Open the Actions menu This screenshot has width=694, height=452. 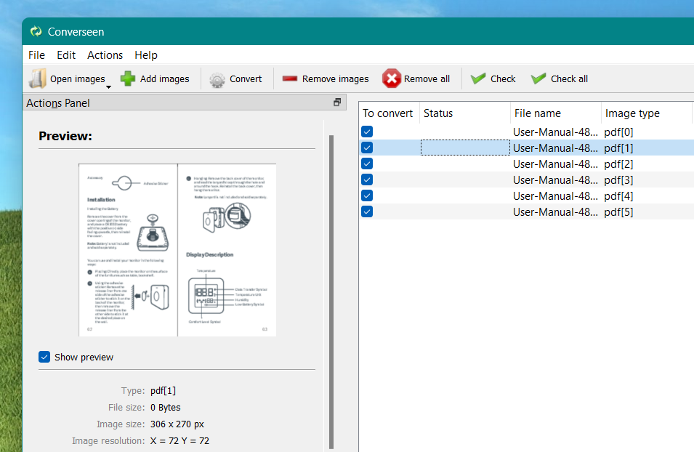[x=105, y=55]
